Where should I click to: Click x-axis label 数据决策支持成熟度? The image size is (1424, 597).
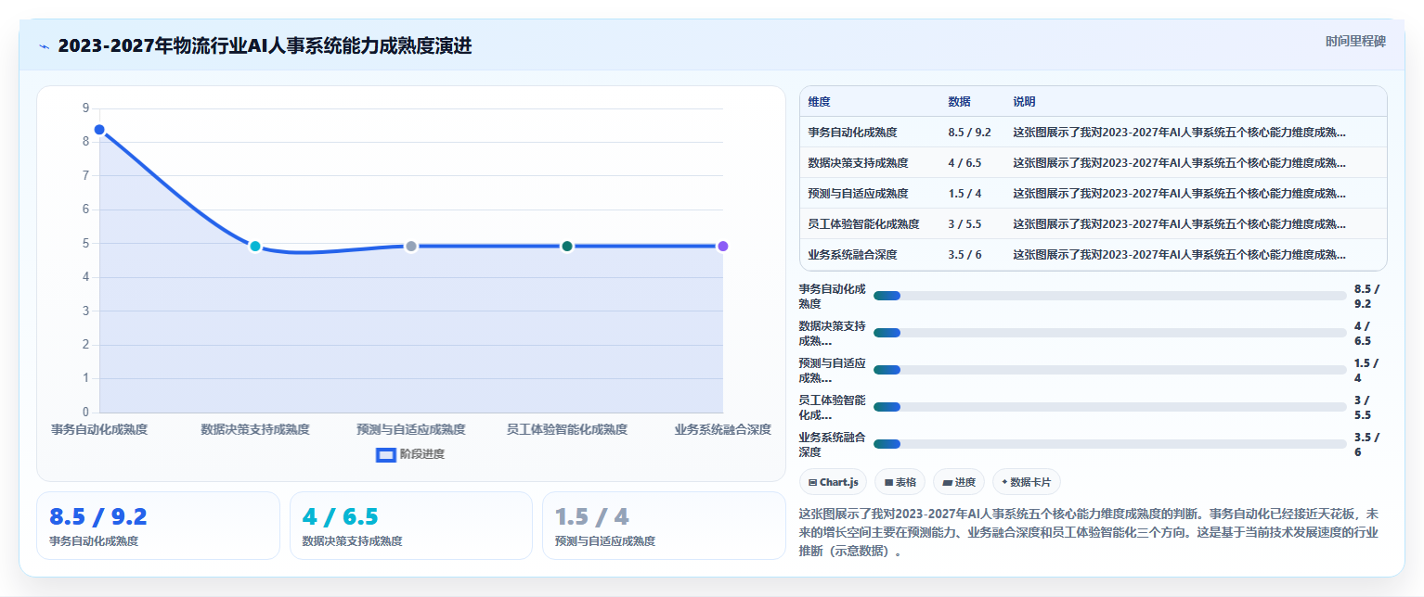255,429
